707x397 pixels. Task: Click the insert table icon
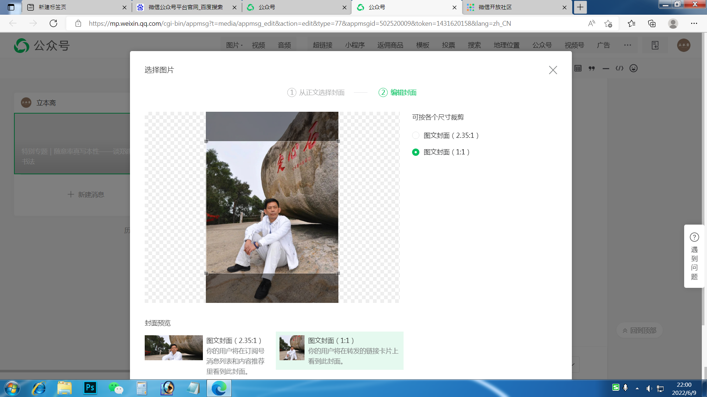(578, 68)
